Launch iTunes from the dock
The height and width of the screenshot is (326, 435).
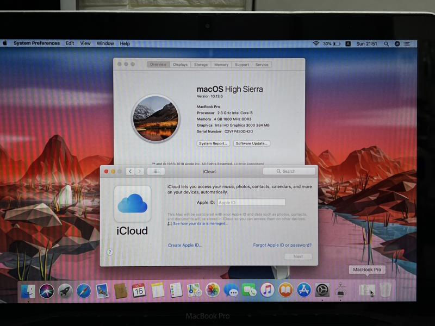267,290
